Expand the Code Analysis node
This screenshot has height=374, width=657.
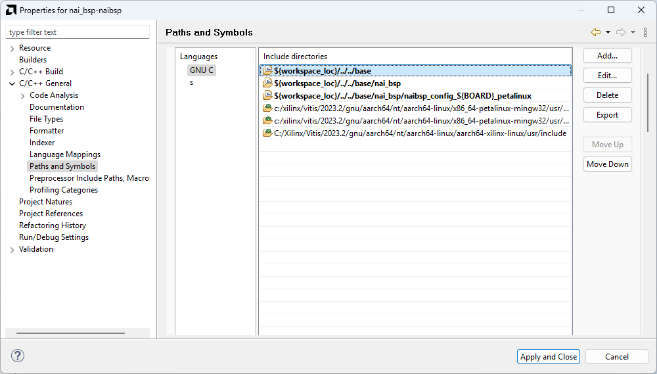tap(23, 96)
